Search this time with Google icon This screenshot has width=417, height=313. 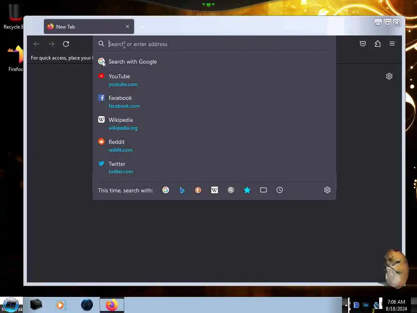pyautogui.click(x=166, y=190)
